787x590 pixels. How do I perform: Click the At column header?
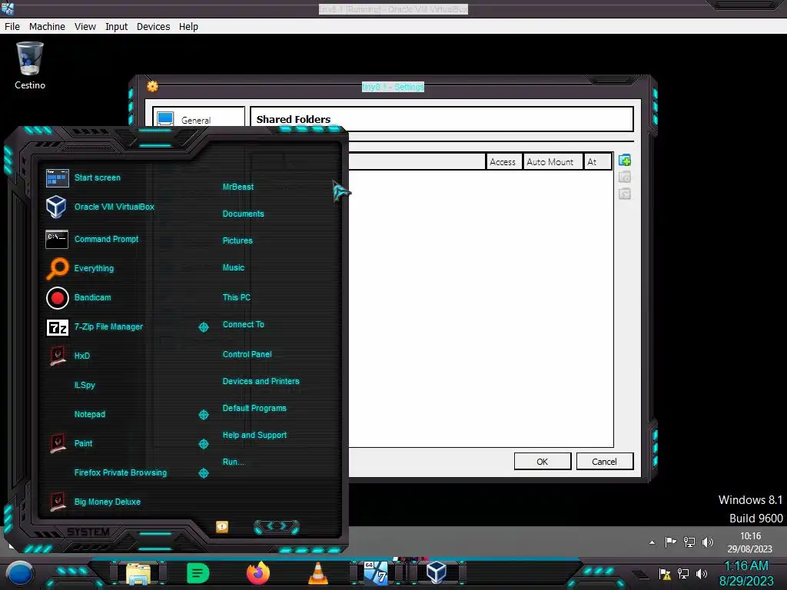[x=597, y=162]
